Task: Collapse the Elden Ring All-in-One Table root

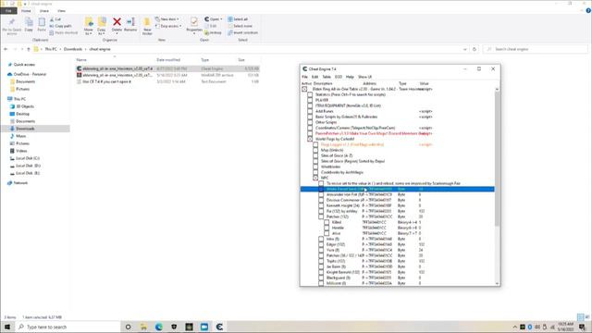Action: pos(304,89)
